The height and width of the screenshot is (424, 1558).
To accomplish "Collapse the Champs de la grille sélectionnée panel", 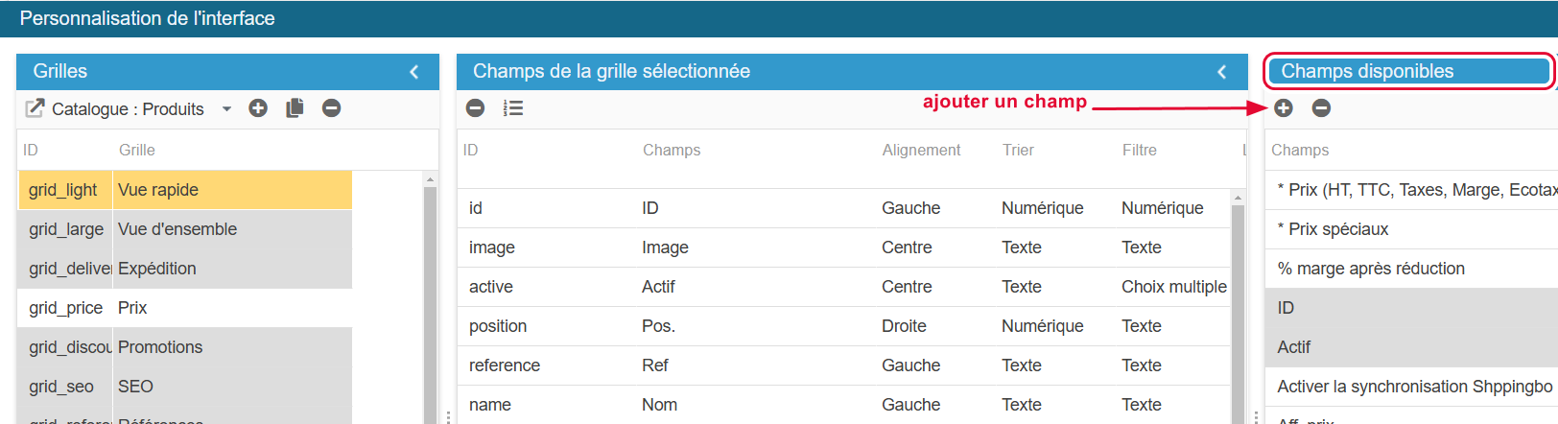I will (1221, 72).
